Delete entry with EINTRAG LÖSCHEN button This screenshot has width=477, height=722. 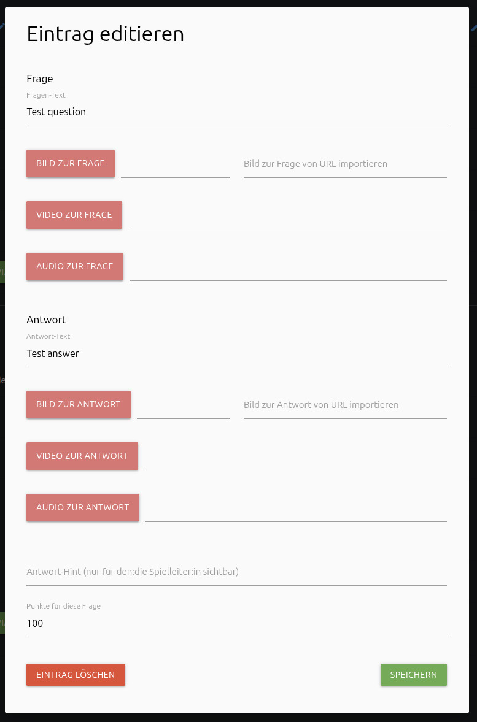(x=76, y=675)
